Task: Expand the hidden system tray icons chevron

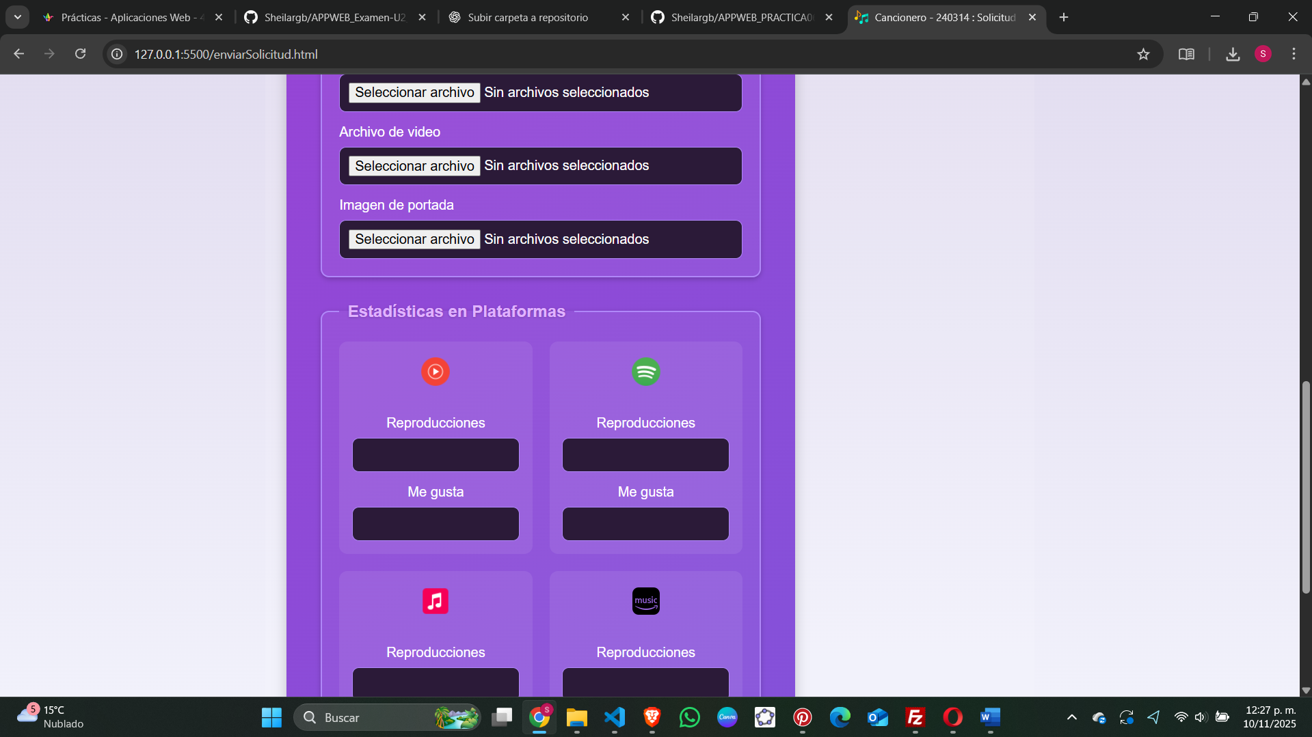Action: click(1071, 717)
